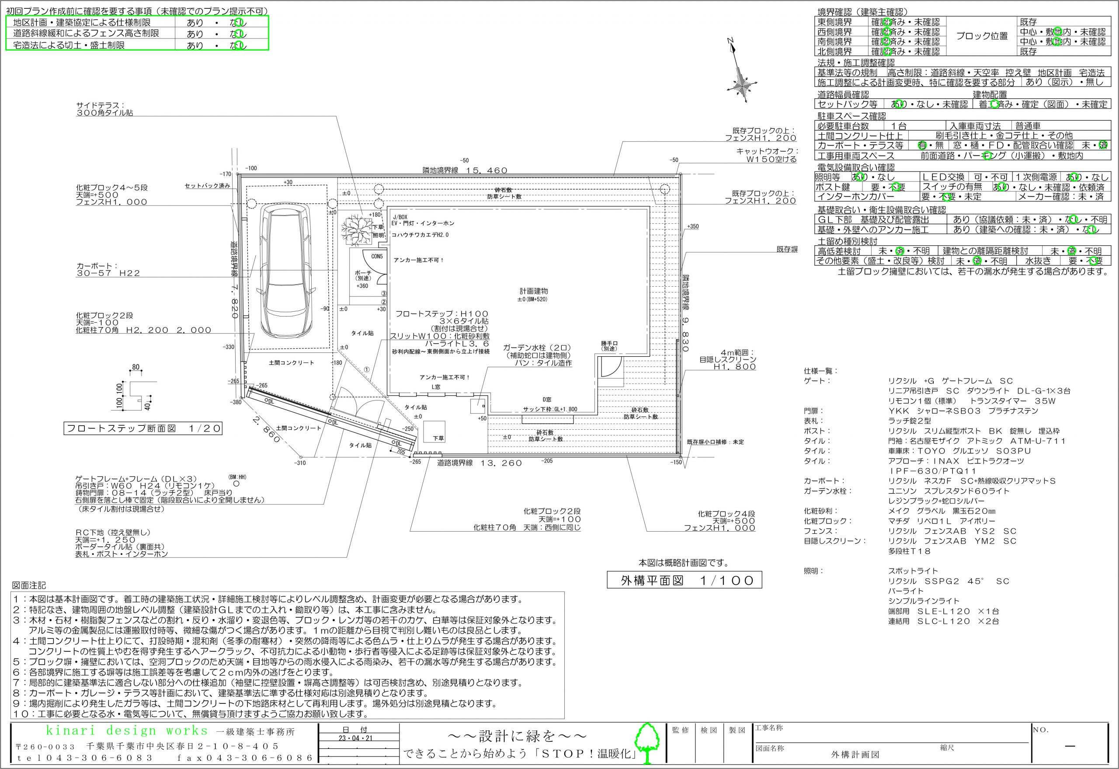Click the 高低差検討 cell
The height and width of the screenshot is (769, 1119).
click(x=843, y=251)
